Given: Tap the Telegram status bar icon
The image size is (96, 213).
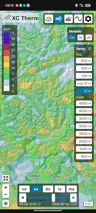Looking at the screenshot, I should click(28, 5).
